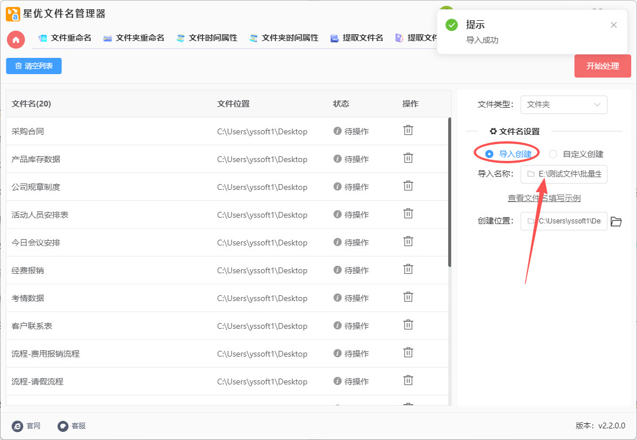Select the 导入创建 radio option
Viewport: 637px width, 440px height.
(489, 154)
